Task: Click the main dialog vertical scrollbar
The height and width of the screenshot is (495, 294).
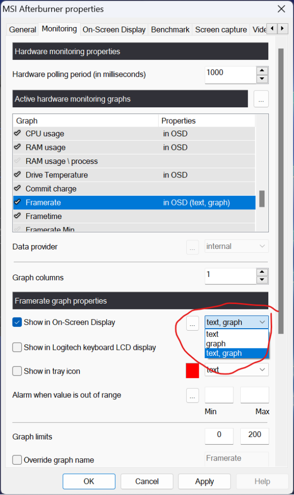Action: (x=281, y=191)
